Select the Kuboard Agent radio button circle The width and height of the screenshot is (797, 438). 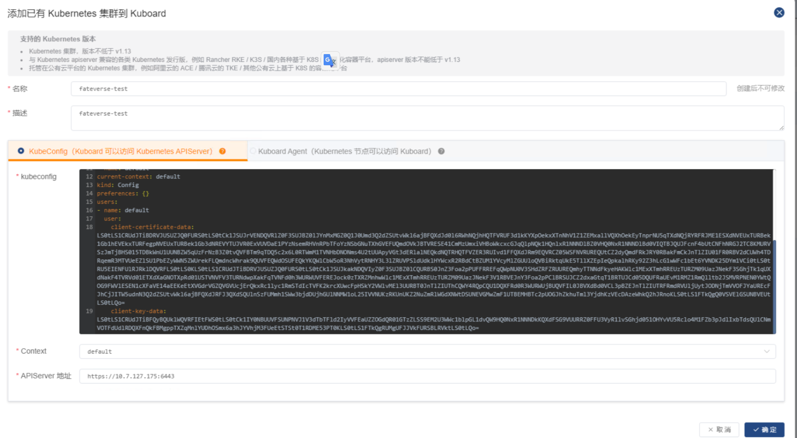tap(253, 151)
